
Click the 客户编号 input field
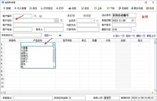[23, 16]
